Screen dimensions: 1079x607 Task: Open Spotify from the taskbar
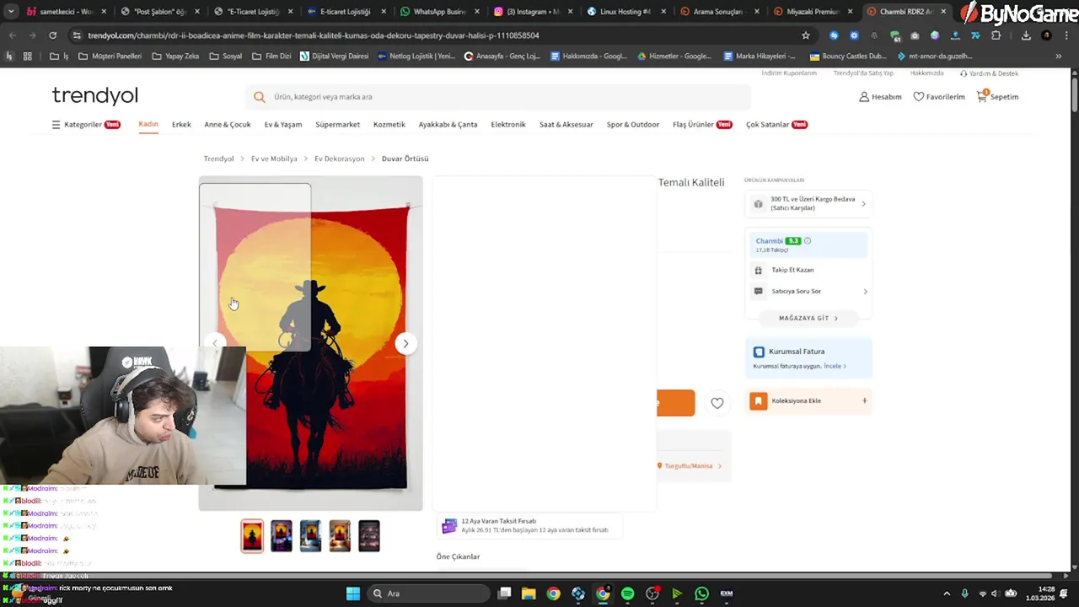pyautogui.click(x=627, y=594)
